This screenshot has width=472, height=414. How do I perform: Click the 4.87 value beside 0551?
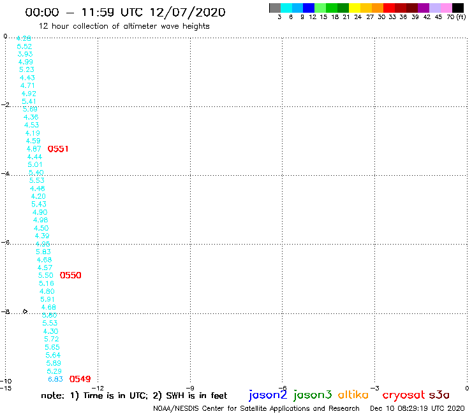[34, 149]
